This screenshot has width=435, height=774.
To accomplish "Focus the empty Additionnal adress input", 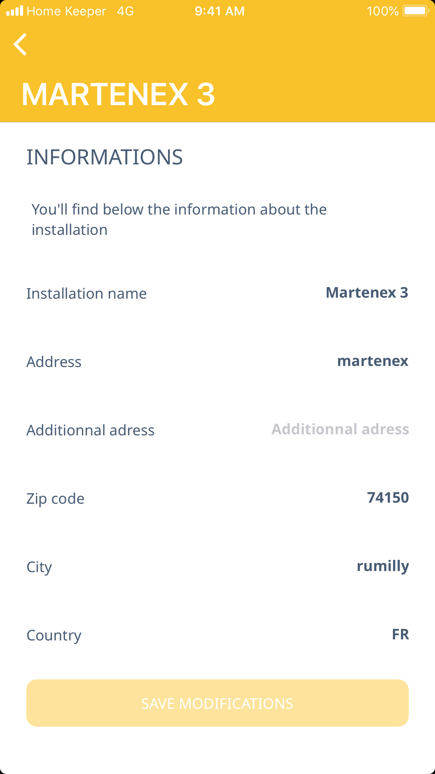I will (x=340, y=429).
